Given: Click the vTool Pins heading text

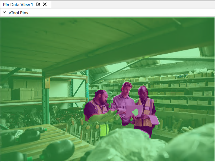Looking at the screenshot, I should pyautogui.click(x=18, y=13).
